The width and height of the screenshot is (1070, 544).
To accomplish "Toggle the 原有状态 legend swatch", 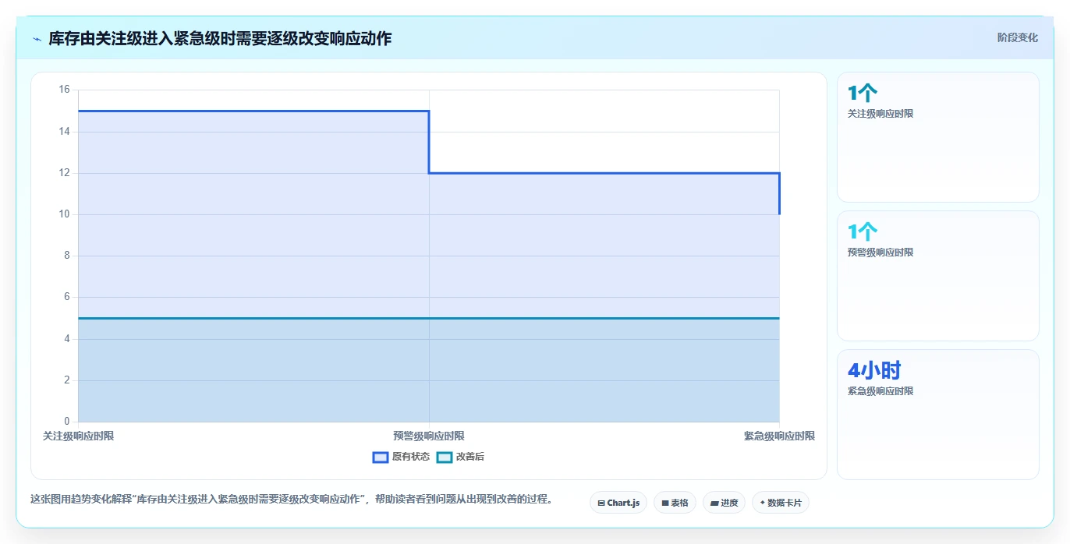I will pyautogui.click(x=381, y=457).
